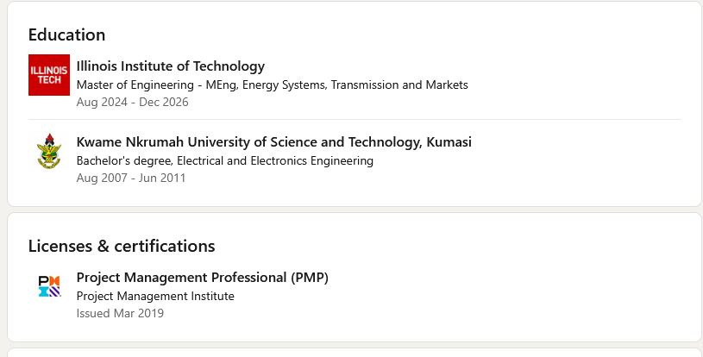Click the Issued Mar 2019 date text

120,313
